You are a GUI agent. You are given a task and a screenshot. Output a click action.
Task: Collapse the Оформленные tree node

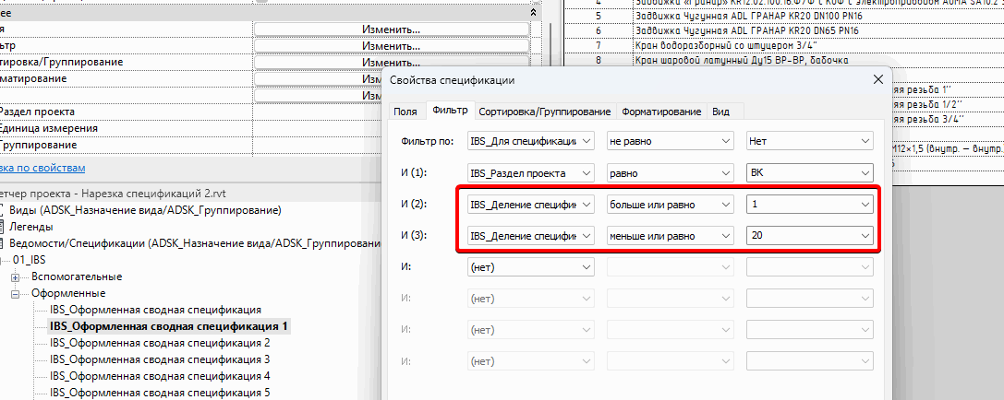click(16, 294)
